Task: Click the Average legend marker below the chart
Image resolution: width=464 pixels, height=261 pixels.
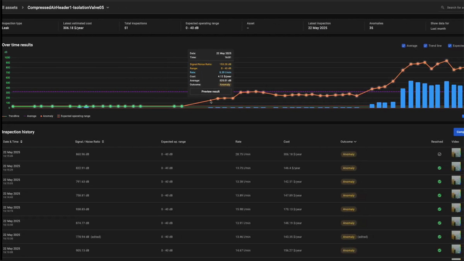Action: (25, 116)
